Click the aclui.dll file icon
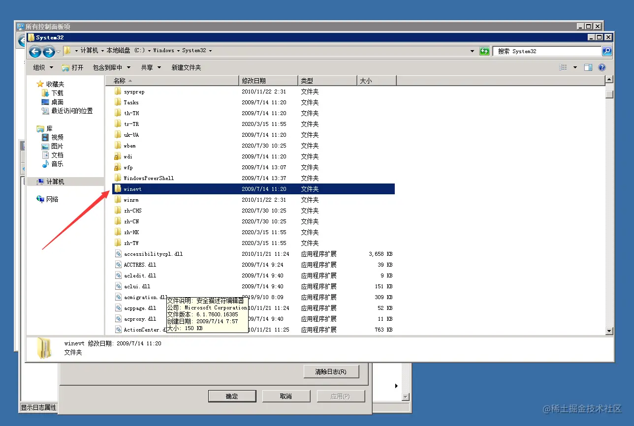The height and width of the screenshot is (426, 634). 118,286
